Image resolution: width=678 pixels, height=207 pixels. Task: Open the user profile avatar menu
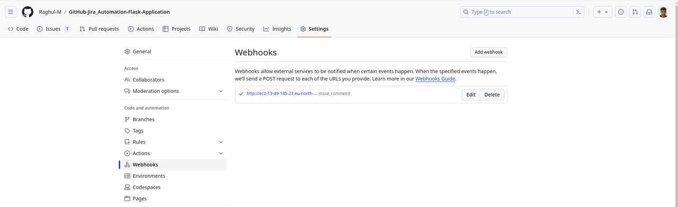[664, 12]
